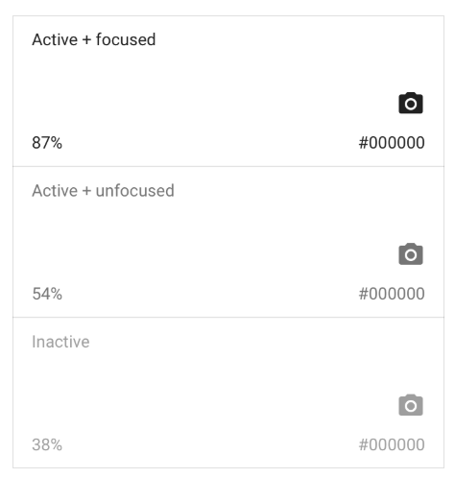Image resolution: width=455 pixels, height=478 pixels.
Task: Click the #000000 code beside 38%
Action: pos(392,444)
